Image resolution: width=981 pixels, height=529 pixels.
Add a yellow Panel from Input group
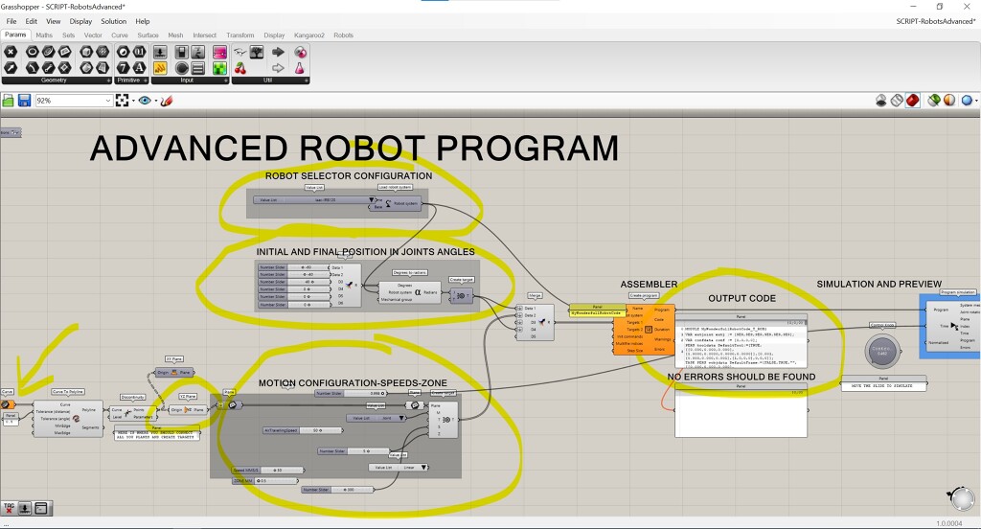pyautogui.click(x=160, y=68)
